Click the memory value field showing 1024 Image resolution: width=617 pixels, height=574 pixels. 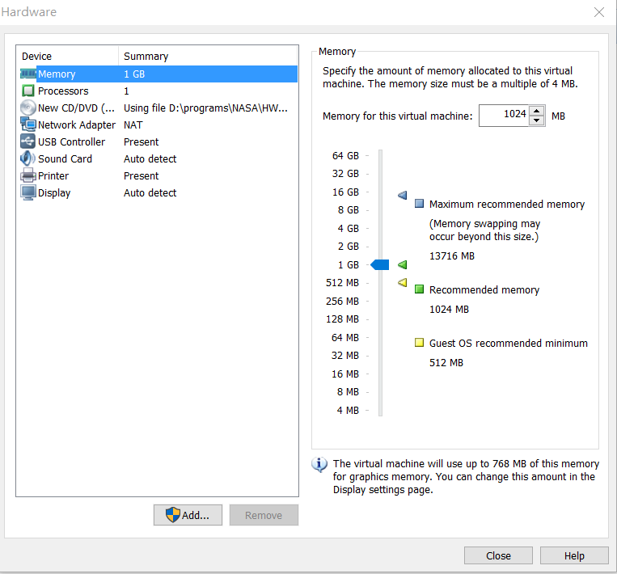point(503,116)
